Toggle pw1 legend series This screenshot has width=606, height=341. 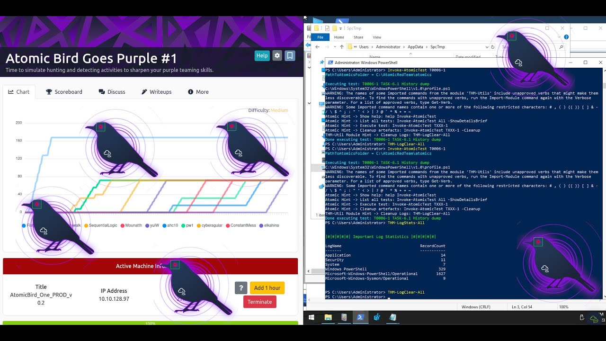(x=187, y=225)
